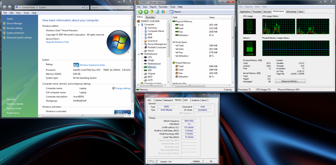Viewport: 336px width, 165px height.
Task: Open EVEREST Tools menu
Action: point(172,7)
